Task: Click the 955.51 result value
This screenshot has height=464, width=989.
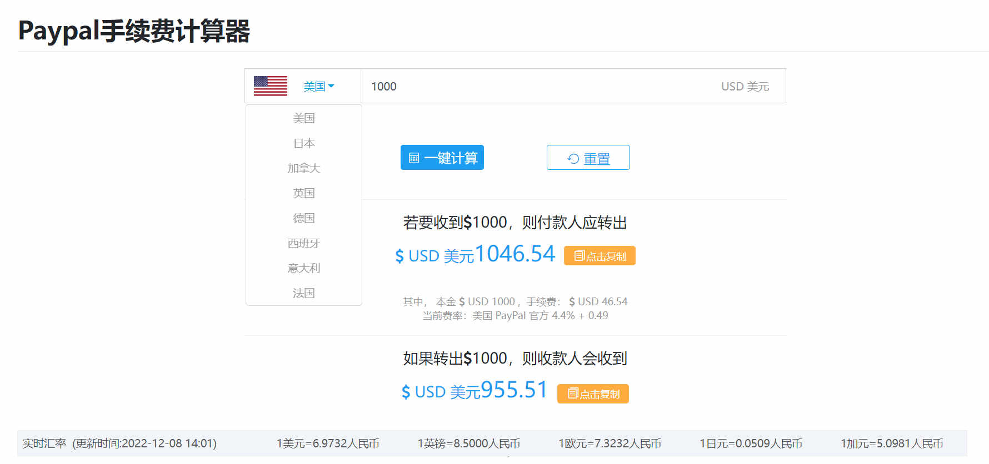Action: point(515,390)
